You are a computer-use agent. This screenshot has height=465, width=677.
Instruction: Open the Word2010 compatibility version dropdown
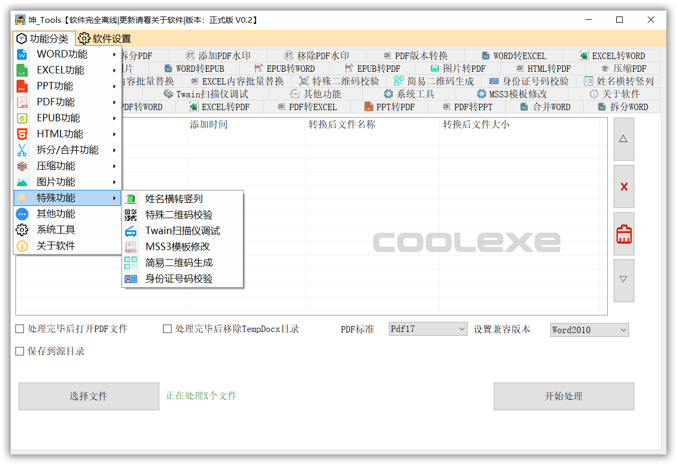click(x=589, y=330)
